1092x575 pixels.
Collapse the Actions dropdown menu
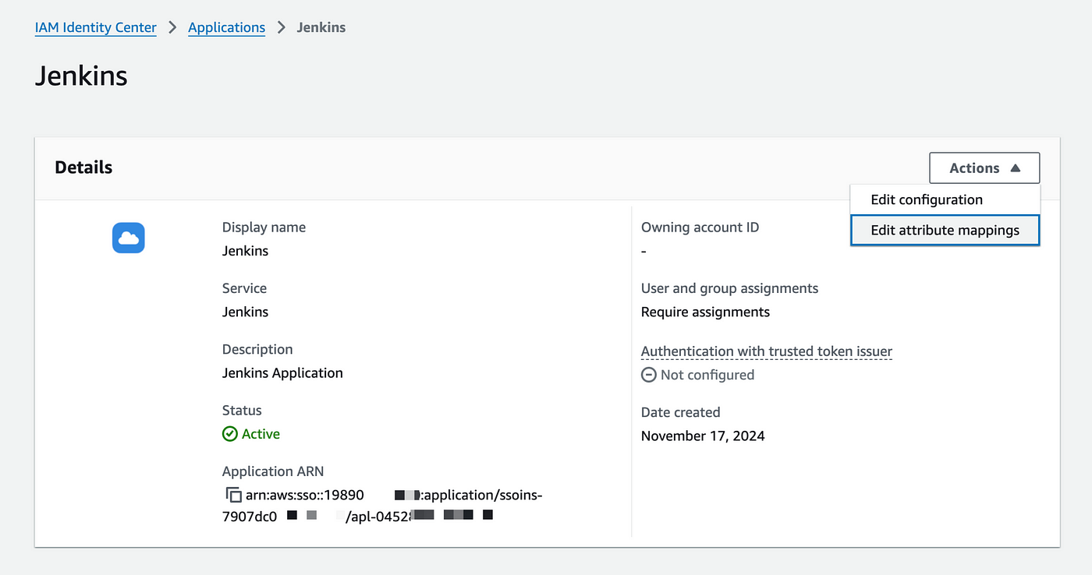click(984, 168)
